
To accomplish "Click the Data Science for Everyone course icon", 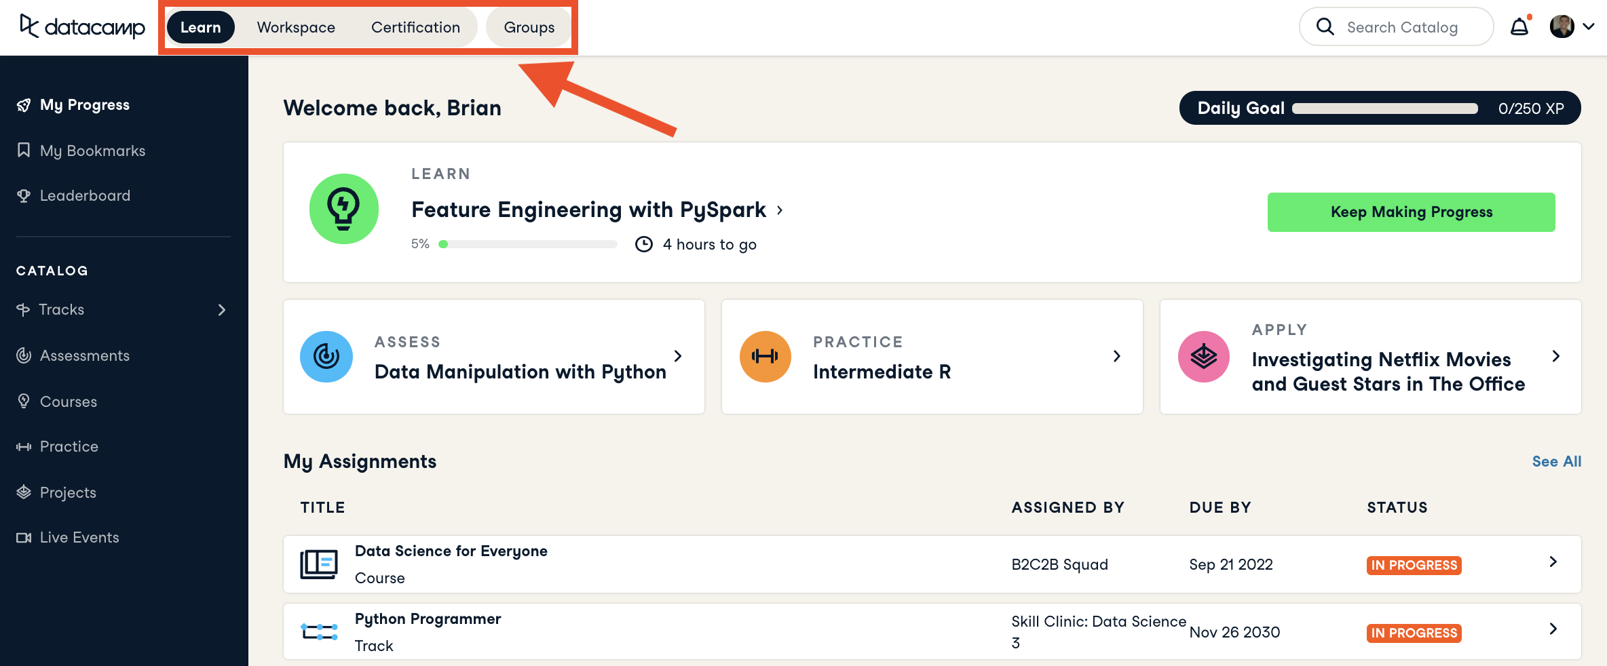I will (319, 564).
